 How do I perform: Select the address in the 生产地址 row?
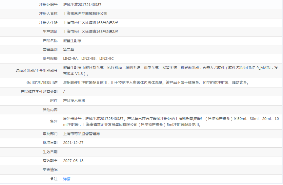click(x=91, y=32)
